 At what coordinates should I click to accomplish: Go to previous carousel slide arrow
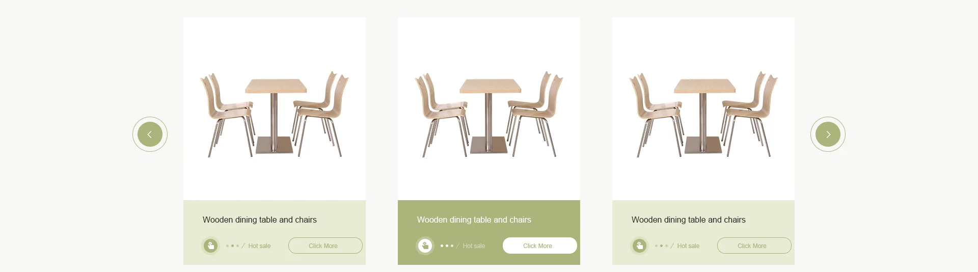coord(150,134)
